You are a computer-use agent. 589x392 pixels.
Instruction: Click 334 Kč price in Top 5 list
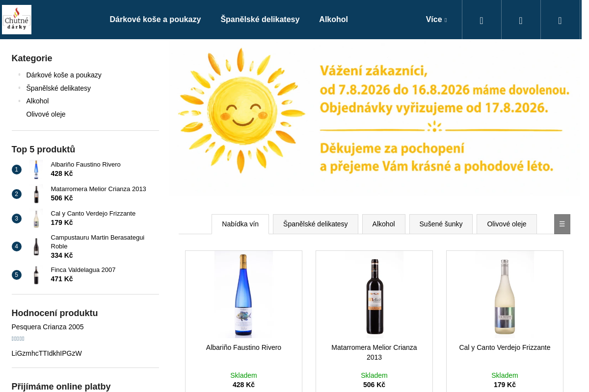[x=62, y=255]
